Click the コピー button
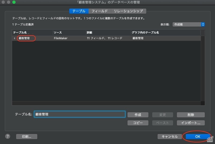Screen dimensions: 215x144 pos(138,123)
